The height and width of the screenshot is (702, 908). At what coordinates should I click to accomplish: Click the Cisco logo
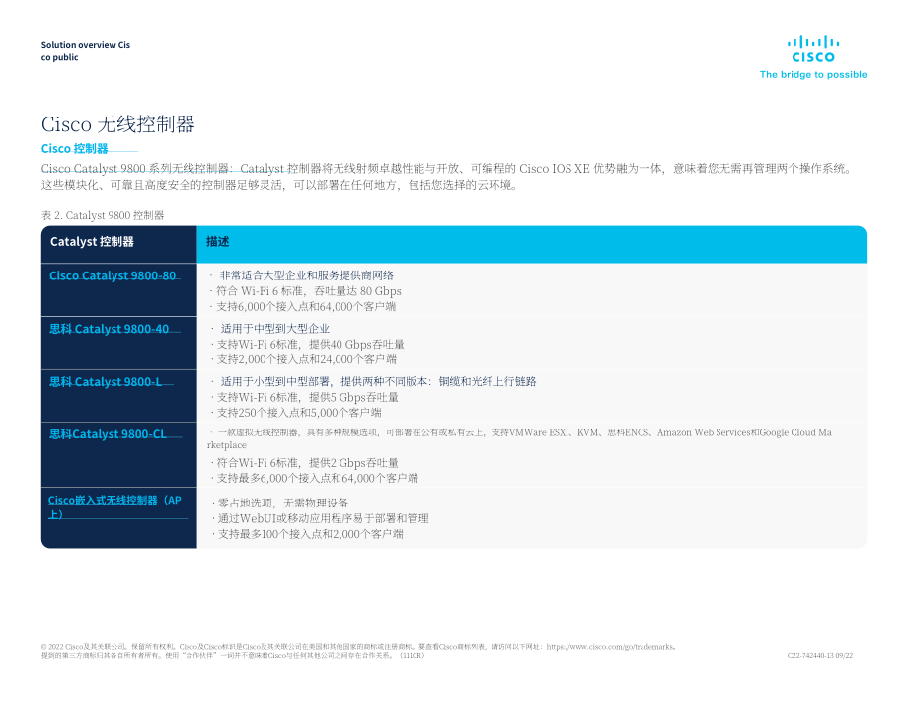[813, 49]
